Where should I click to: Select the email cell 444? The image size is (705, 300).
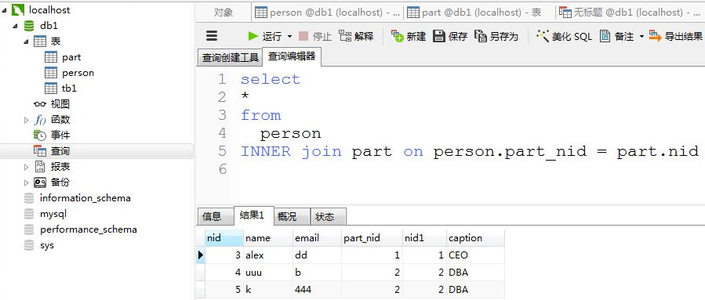tap(317, 290)
